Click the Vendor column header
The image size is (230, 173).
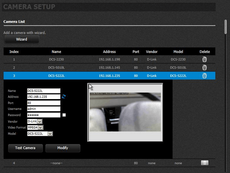(152, 52)
